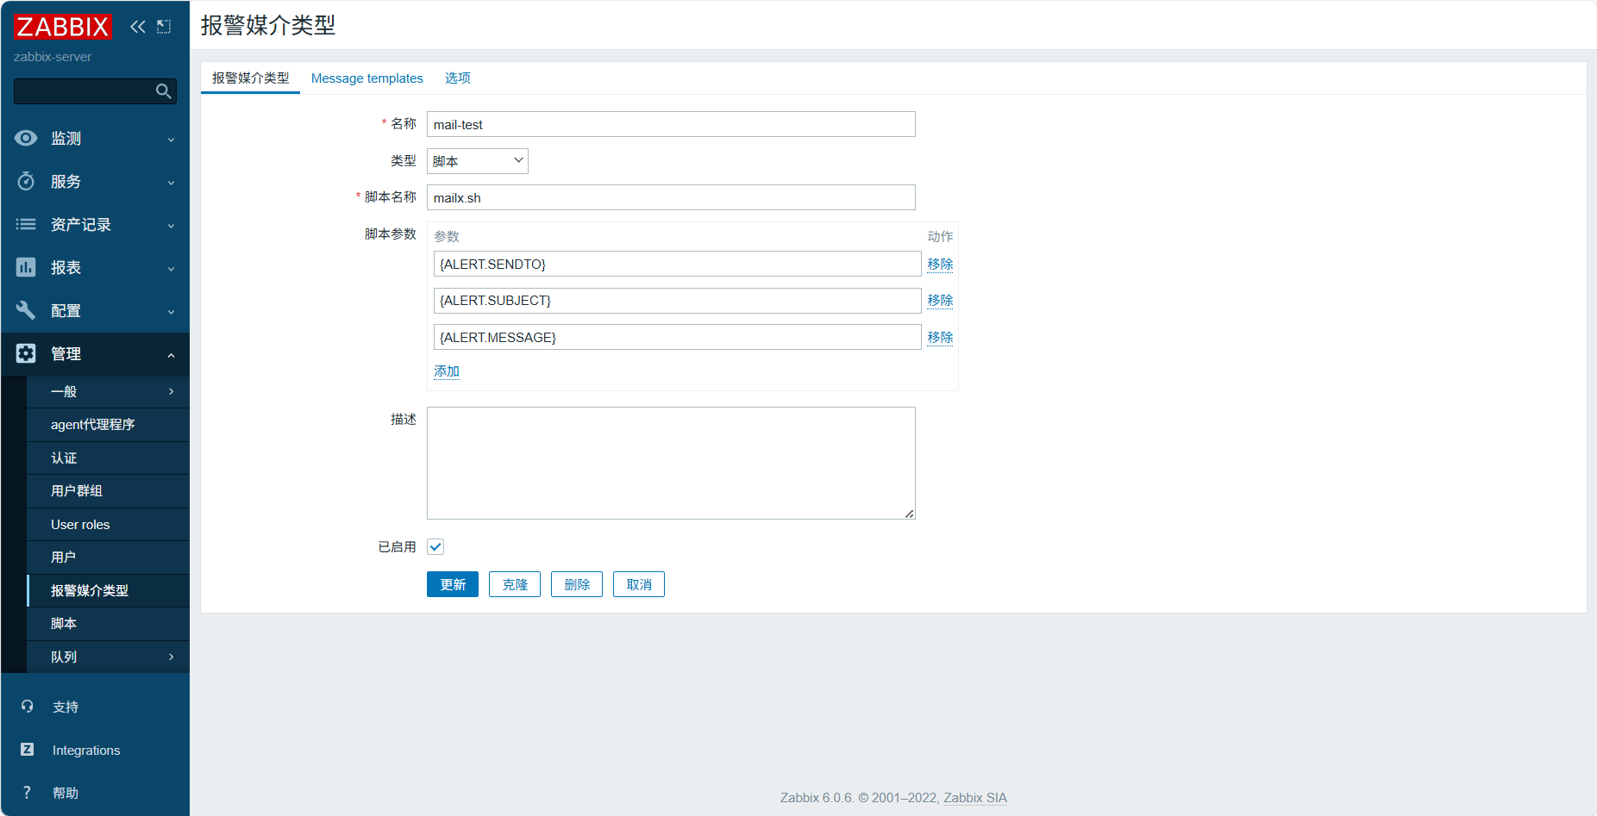Open 报警媒介类型 in the sidebar
Screen dimensions: 1597x816
(x=108, y=590)
